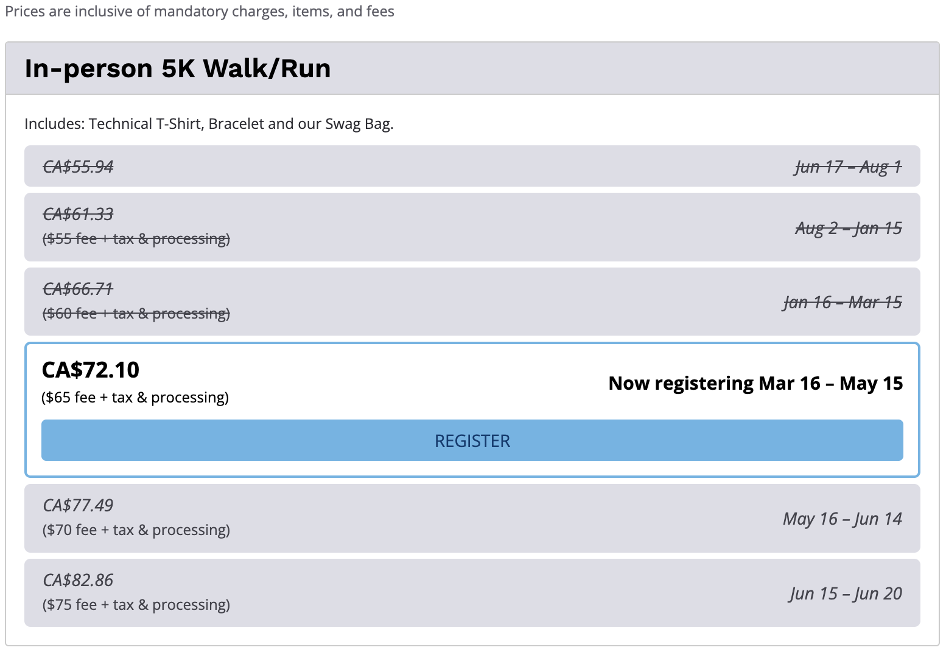The height and width of the screenshot is (653, 946).
Task: Select the $75 fee + tax note
Action: click(136, 605)
